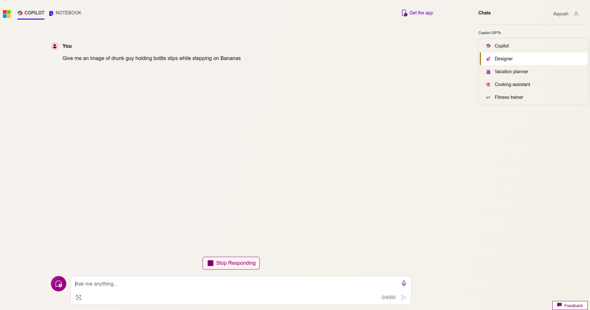Switch to the Copilot tab
Image resolution: width=590 pixels, height=310 pixels.
tap(31, 13)
